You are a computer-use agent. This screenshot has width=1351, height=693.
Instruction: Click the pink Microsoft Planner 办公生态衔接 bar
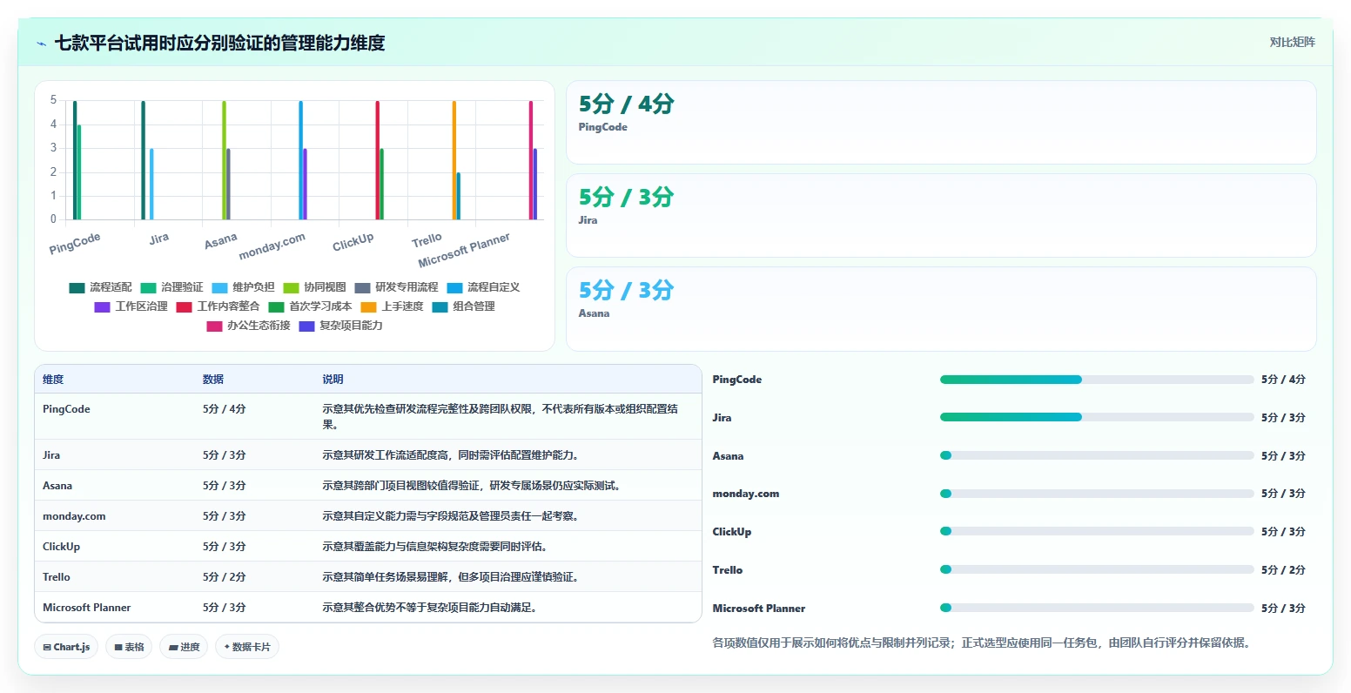tap(531, 160)
